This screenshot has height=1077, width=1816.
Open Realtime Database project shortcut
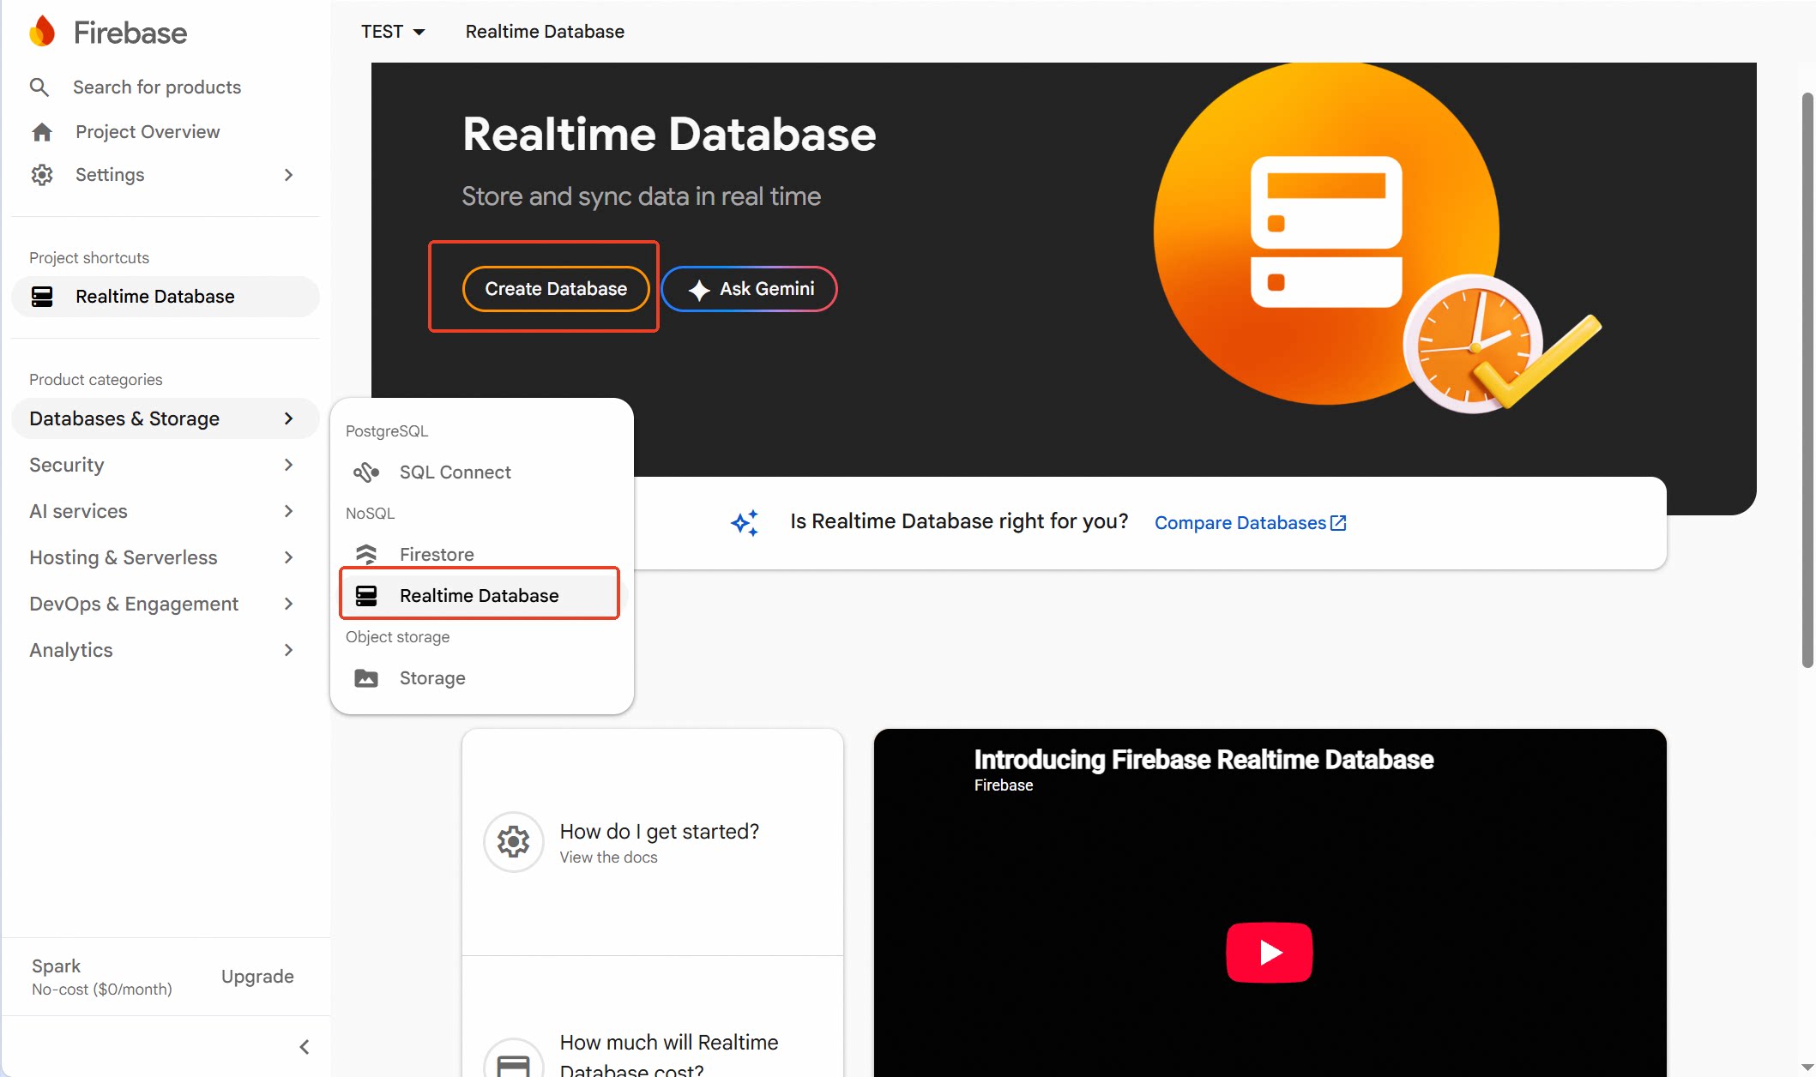pos(166,297)
